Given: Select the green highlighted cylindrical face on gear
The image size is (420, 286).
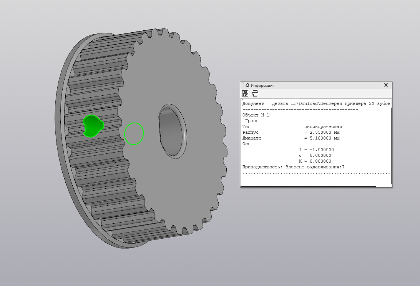Looking at the screenshot, I should pyautogui.click(x=93, y=126).
